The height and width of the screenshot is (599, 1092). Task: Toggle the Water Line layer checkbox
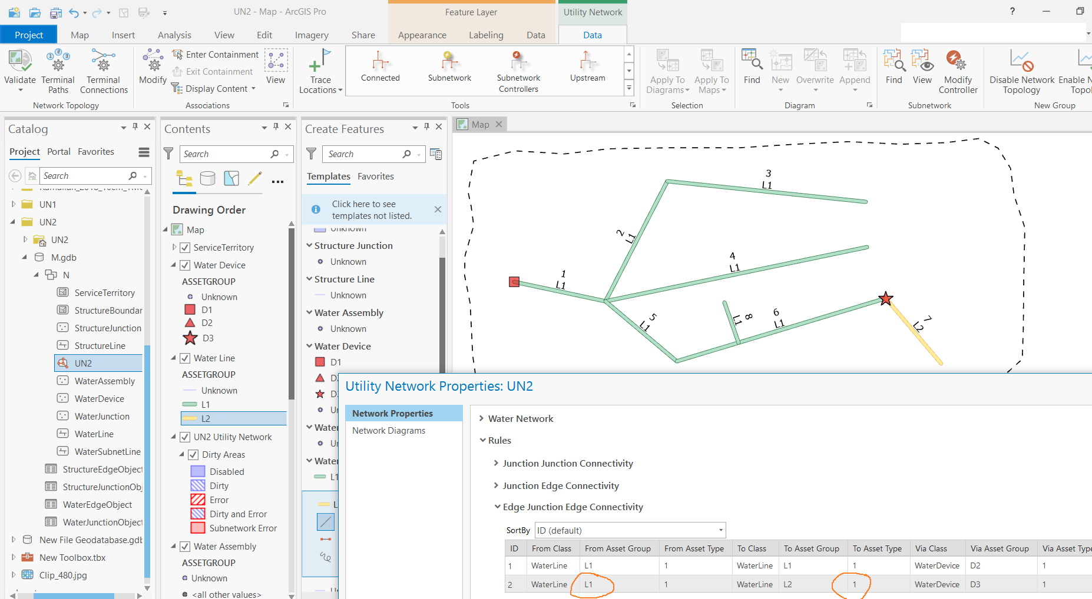pyautogui.click(x=185, y=358)
